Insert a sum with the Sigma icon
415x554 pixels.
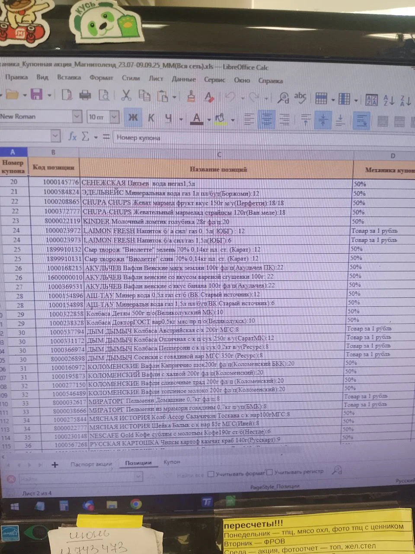85,137
